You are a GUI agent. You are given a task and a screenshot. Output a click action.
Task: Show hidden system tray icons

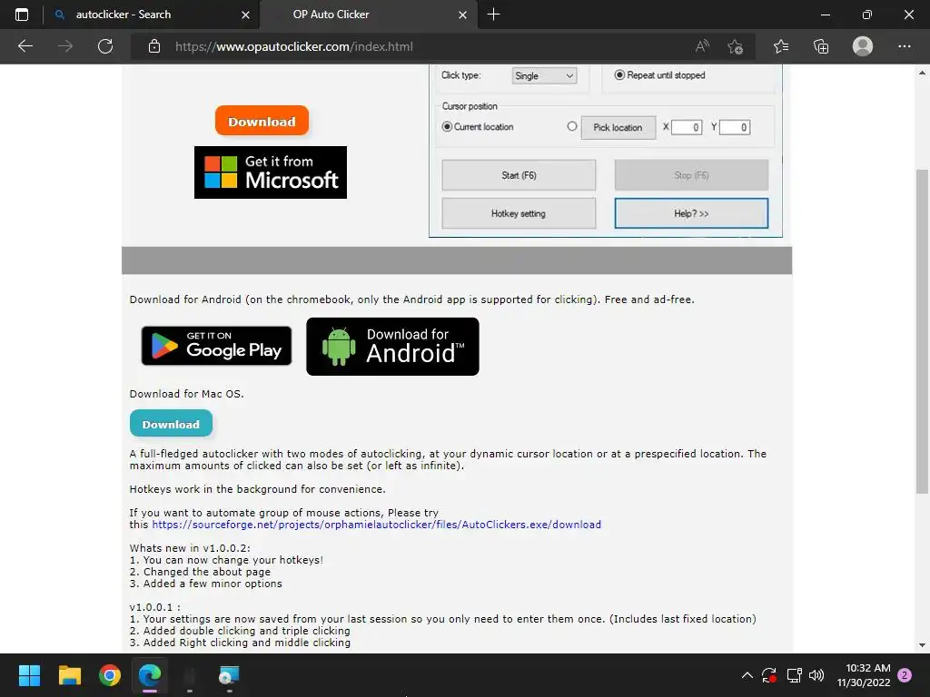747,675
